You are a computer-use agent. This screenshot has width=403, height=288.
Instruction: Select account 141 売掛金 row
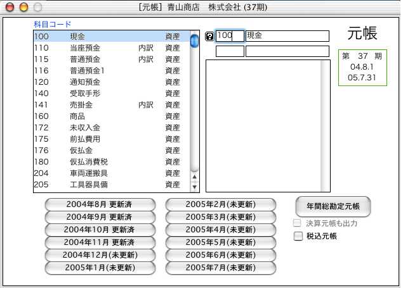click(111, 105)
